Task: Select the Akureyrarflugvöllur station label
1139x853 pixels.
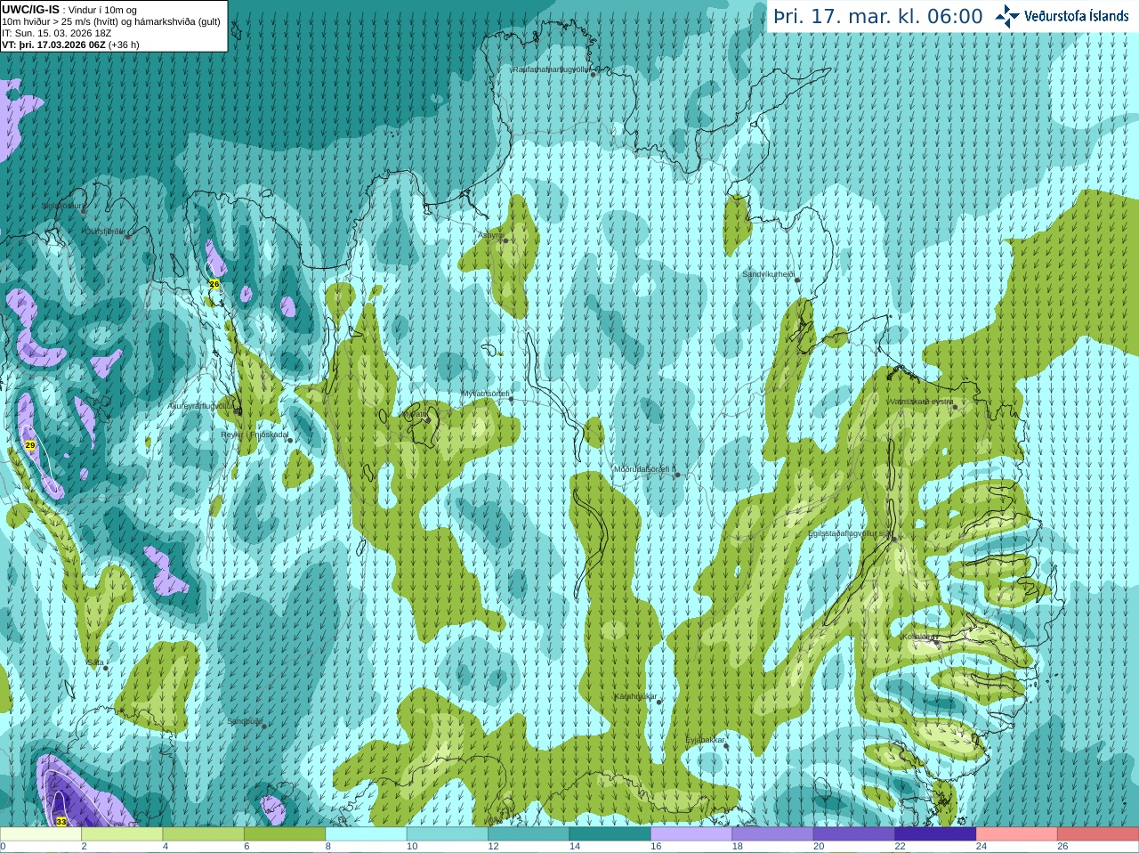Action: click(201, 406)
